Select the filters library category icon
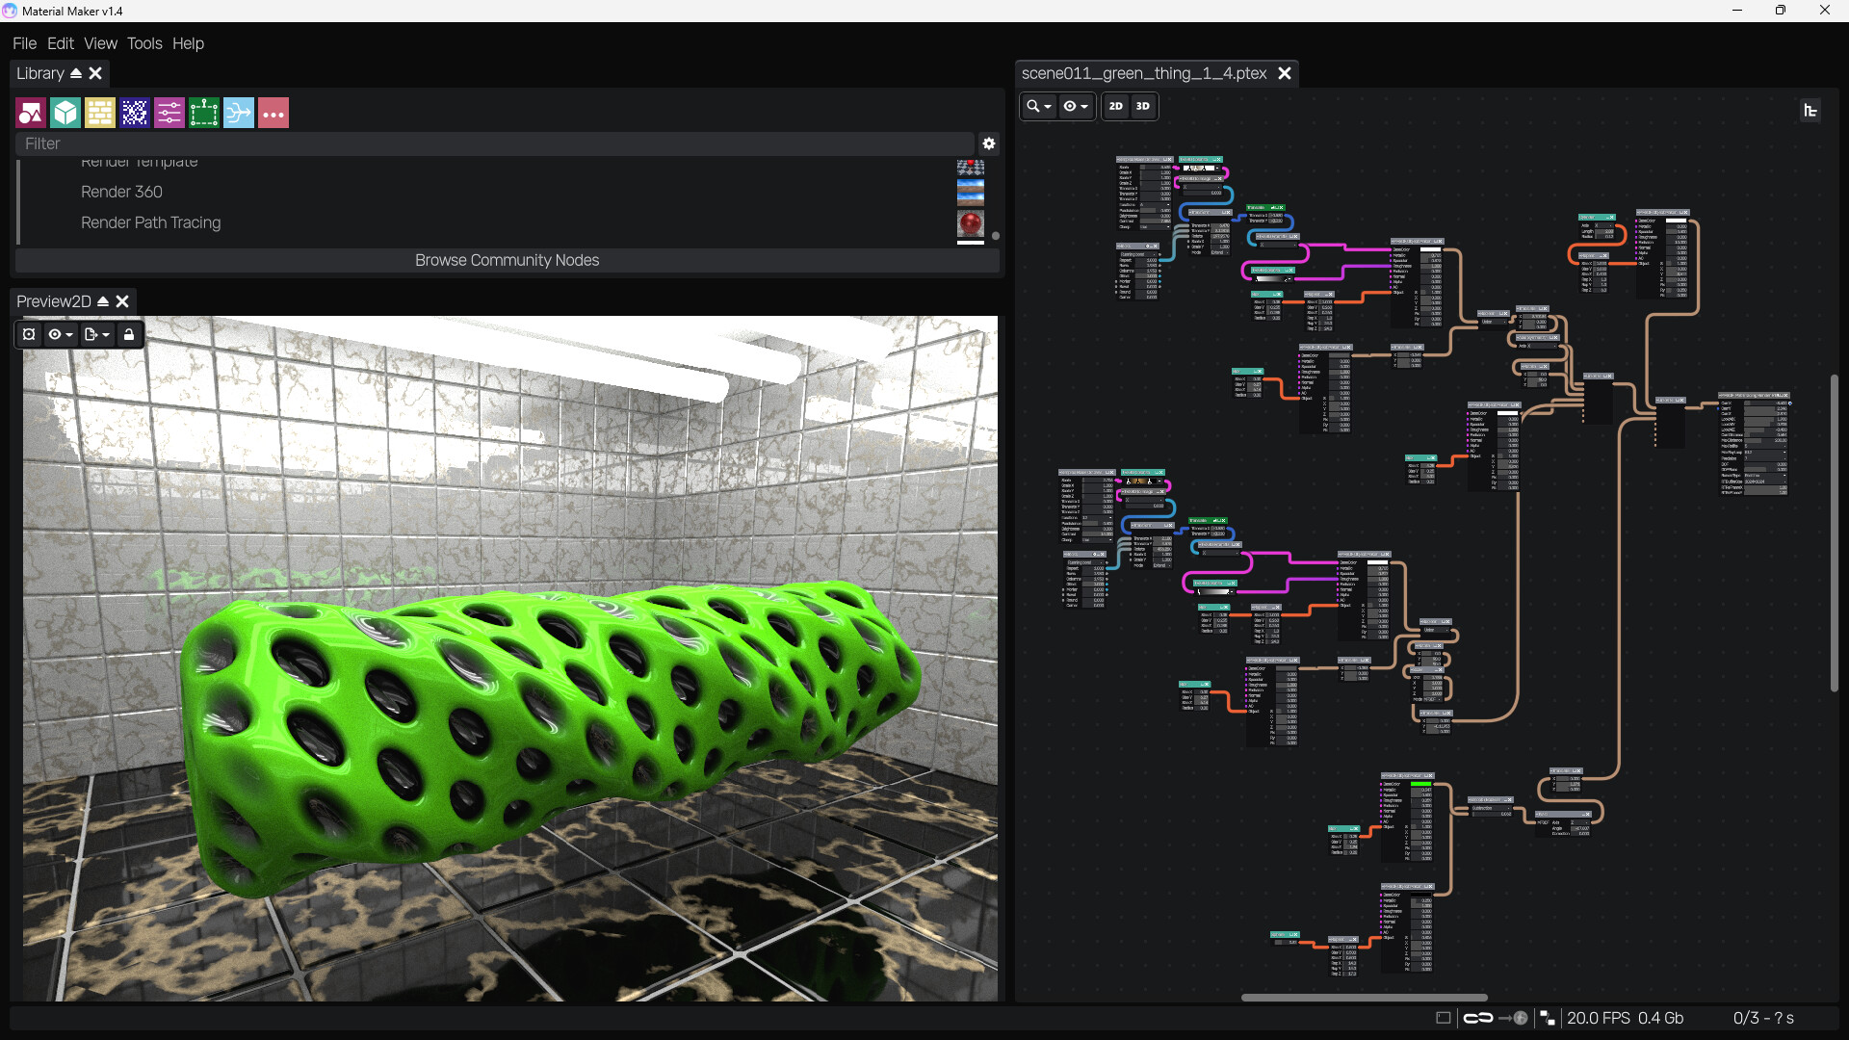The height and width of the screenshot is (1040, 1849). (169, 113)
